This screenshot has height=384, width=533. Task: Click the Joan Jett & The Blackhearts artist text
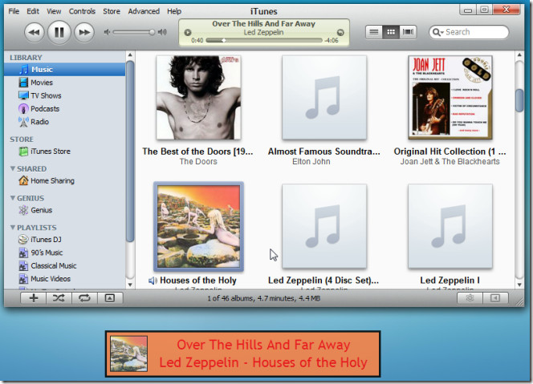450,162
